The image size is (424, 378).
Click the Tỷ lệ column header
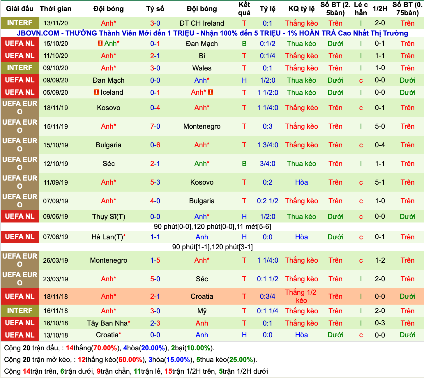tap(268, 9)
